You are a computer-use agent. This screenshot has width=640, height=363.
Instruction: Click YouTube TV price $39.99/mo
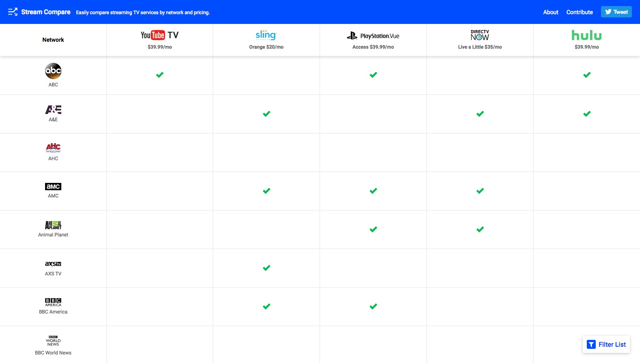160,47
